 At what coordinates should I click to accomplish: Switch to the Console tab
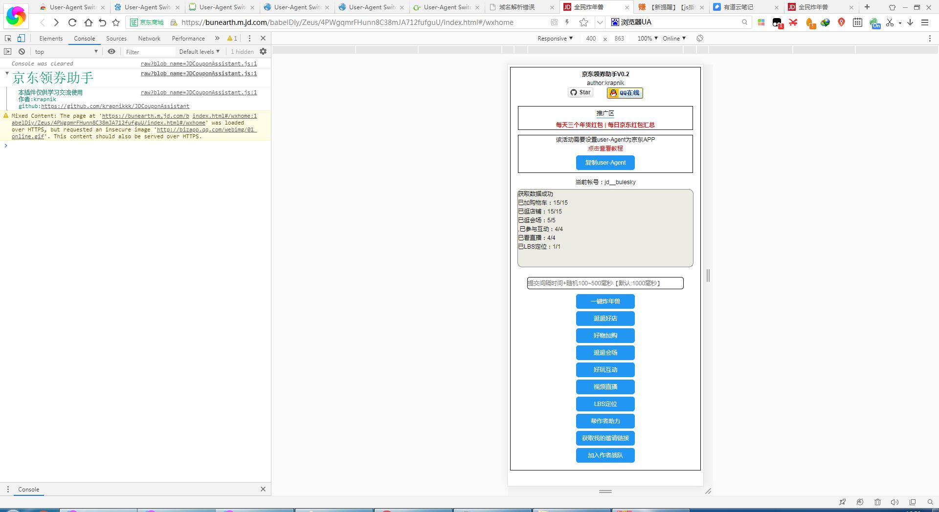(x=85, y=38)
